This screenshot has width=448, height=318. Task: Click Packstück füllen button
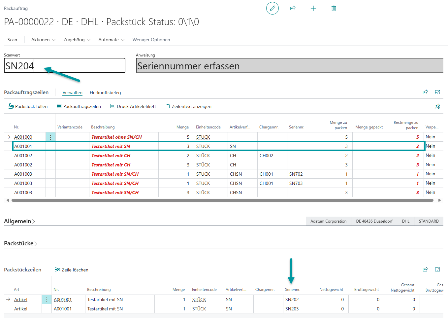tap(28, 106)
